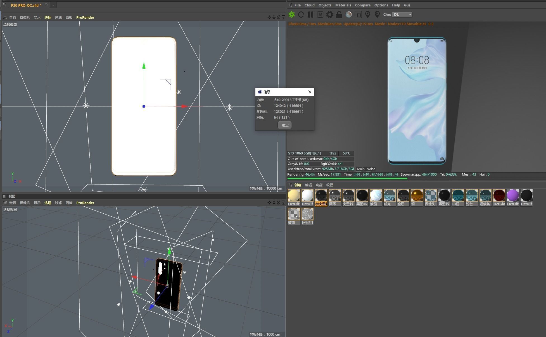
Task: Open top viewport 过滤 menu
Action: point(58,17)
